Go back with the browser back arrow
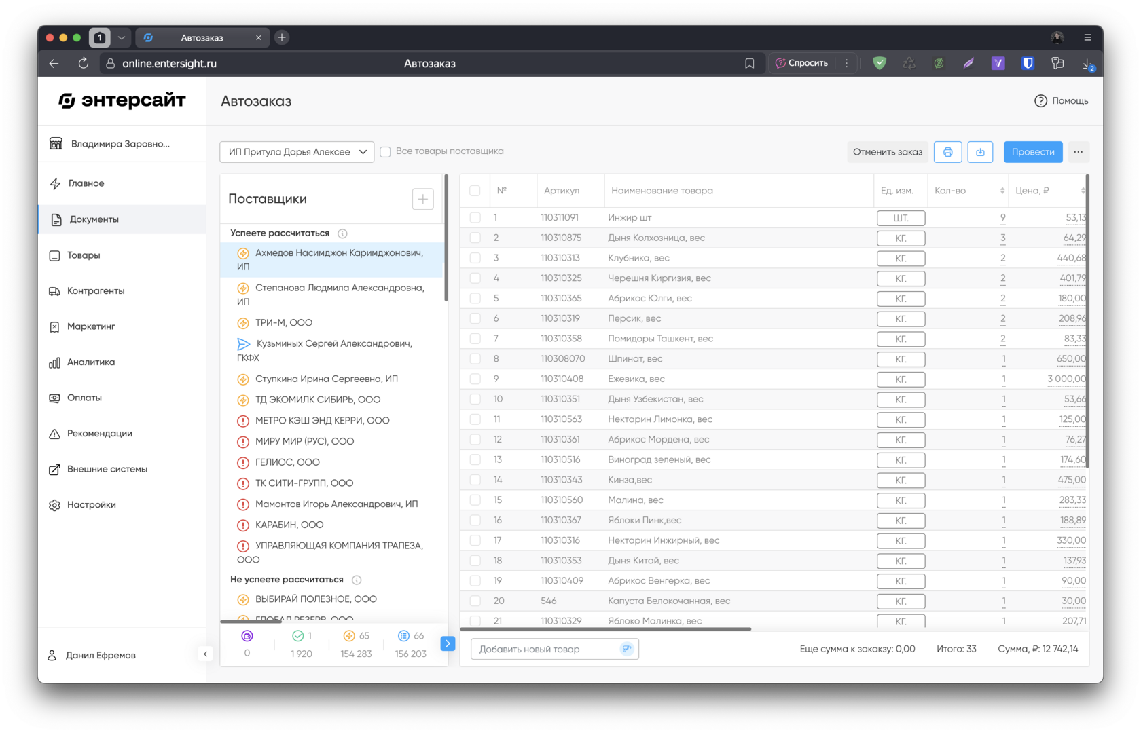This screenshot has height=733, width=1141. point(54,63)
